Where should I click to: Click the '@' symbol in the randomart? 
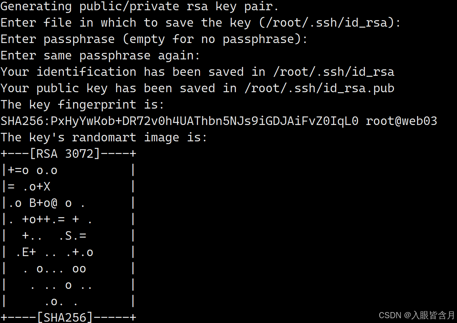54,203
